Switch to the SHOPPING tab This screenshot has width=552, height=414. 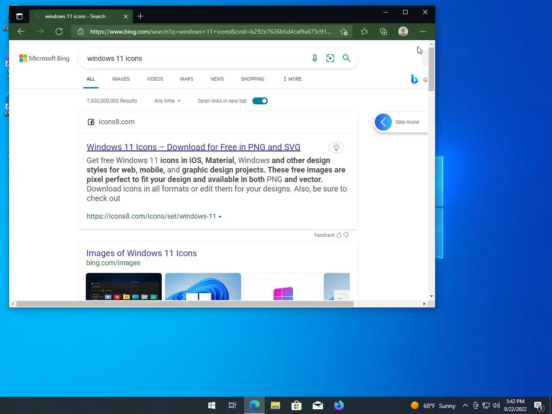(252, 79)
